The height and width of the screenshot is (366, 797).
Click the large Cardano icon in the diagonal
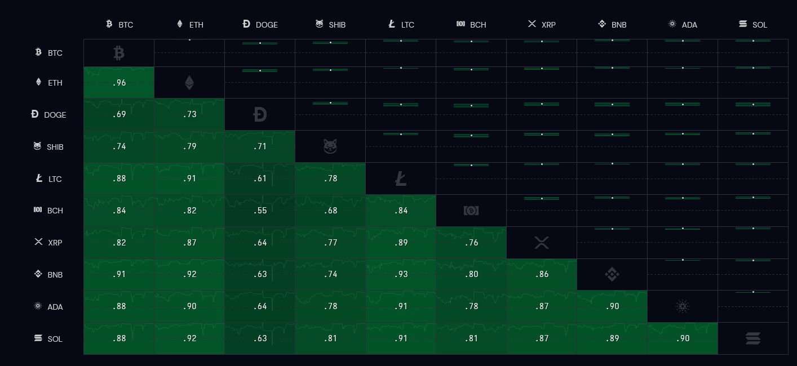pyautogui.click(x=683, y=307)
